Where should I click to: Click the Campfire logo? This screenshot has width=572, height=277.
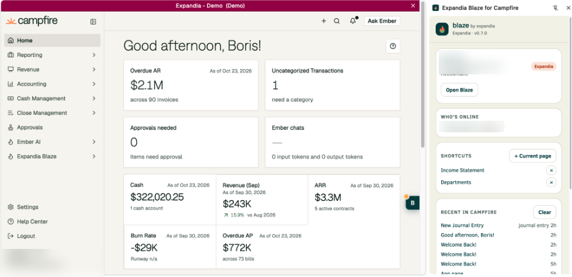(x=32, y=21)
